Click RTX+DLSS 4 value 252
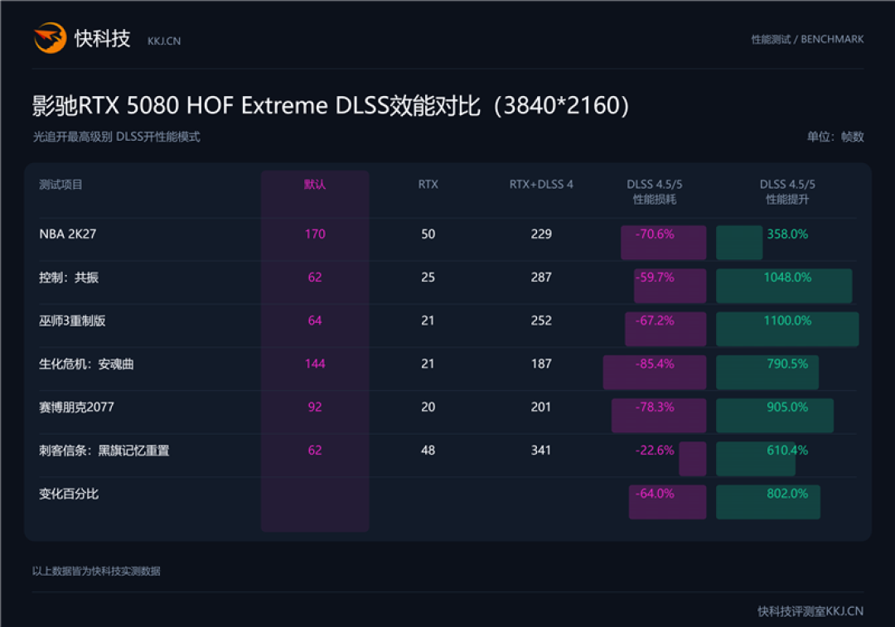 click(541, 321)
